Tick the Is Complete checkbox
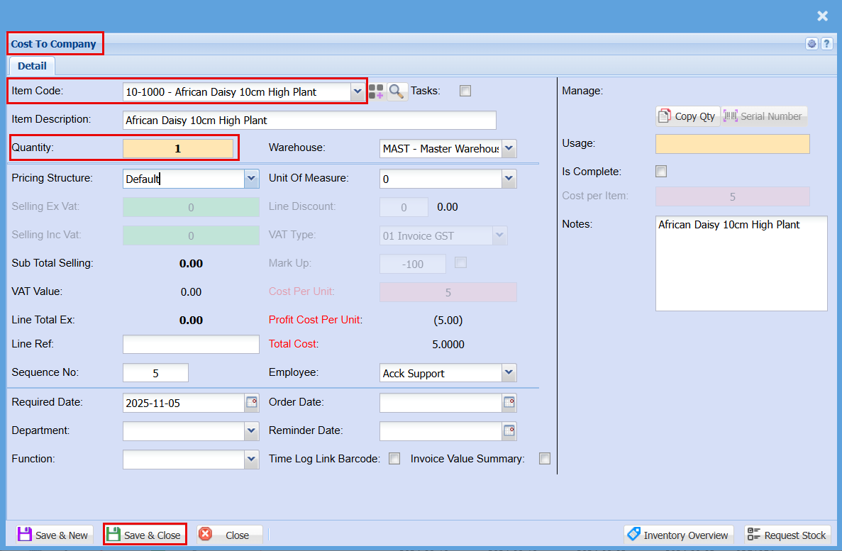The width and height of the screenshot is (842, 551). click(661, 172)
